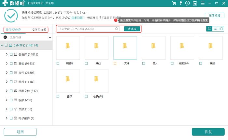
Task: Click the 文件 document icon in tree
Action: [x=16, y=73]
